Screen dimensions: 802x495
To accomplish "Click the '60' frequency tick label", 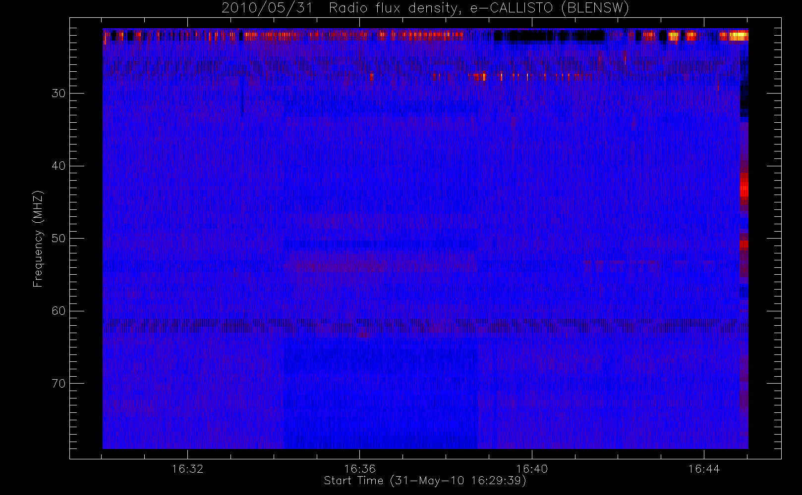I will (x=58, y=311).
